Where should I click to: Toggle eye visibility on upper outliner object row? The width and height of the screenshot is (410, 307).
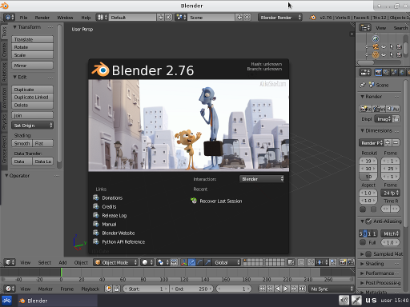pyautogui.click(x=384, y=47)
